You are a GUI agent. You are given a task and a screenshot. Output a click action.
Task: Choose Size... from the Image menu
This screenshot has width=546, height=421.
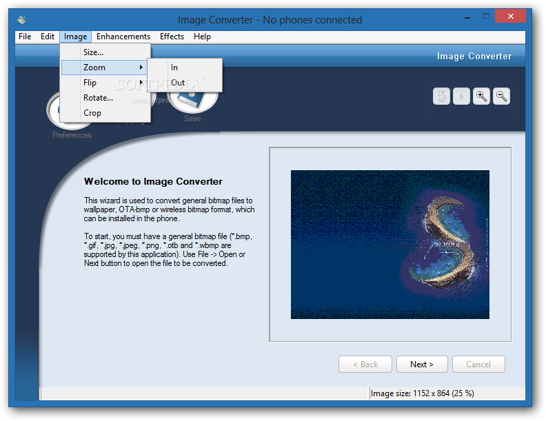(x=106, y=52)
